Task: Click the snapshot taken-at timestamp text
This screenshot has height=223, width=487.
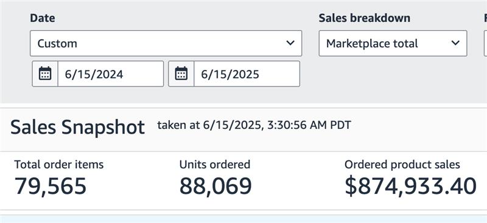Action: click(x=254, y=125)
